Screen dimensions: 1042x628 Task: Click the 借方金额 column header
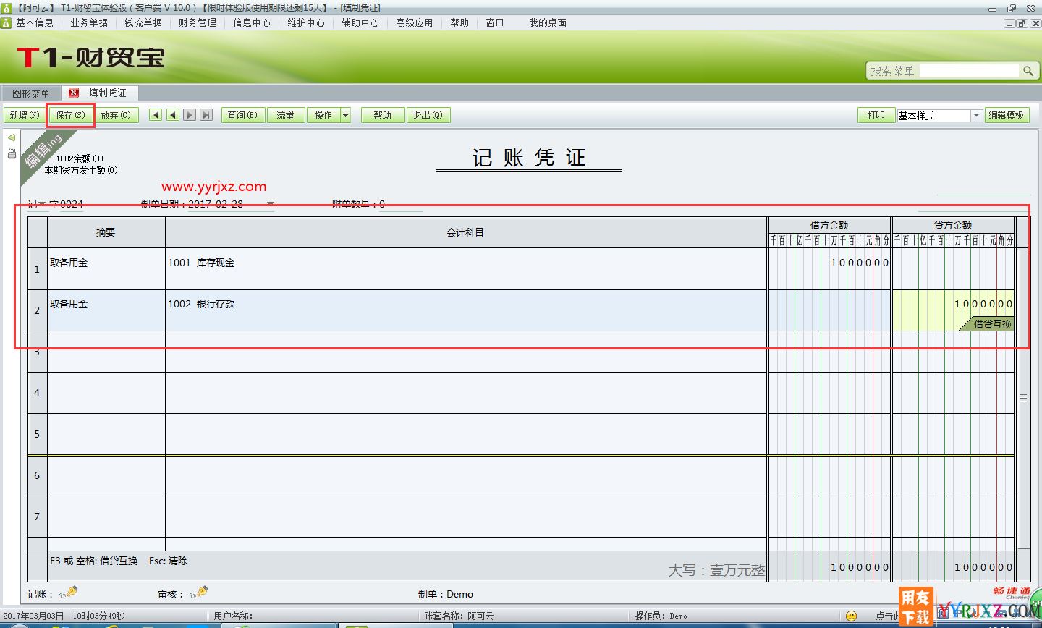[x=829, y=225]
